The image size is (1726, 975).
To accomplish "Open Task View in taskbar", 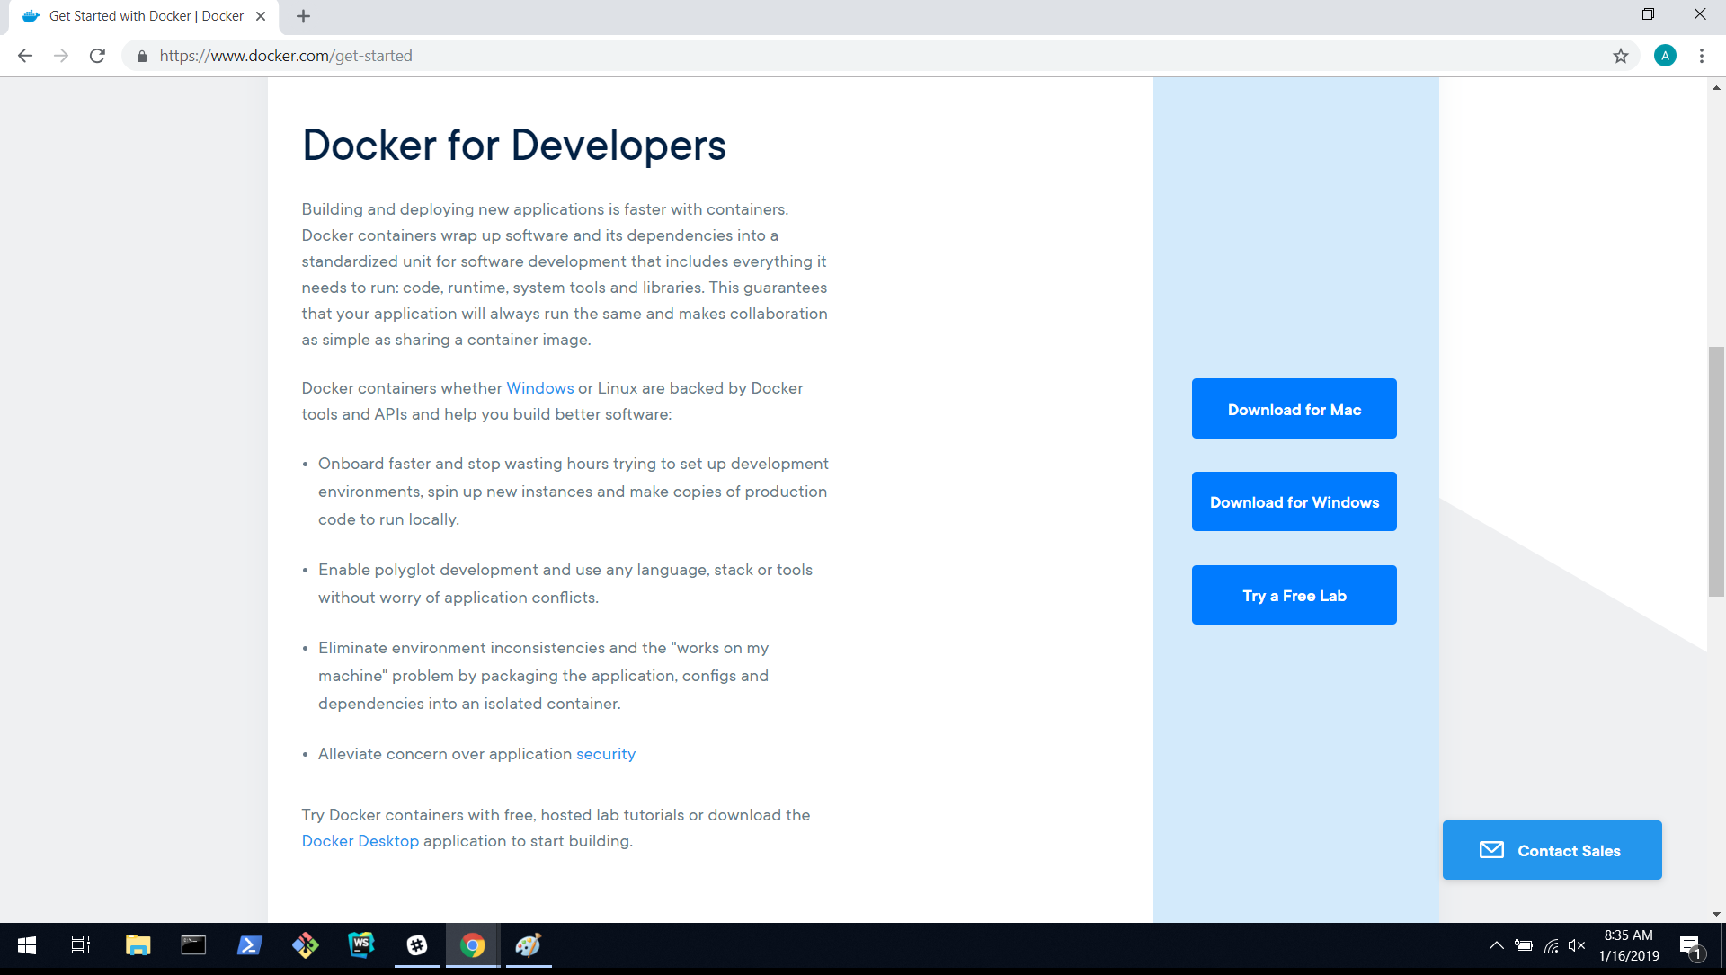I will tap(81, 945).
